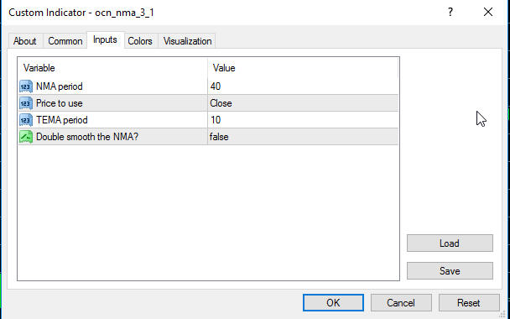
Task: Switch to the About tab
Action: [x=24, y=41]
